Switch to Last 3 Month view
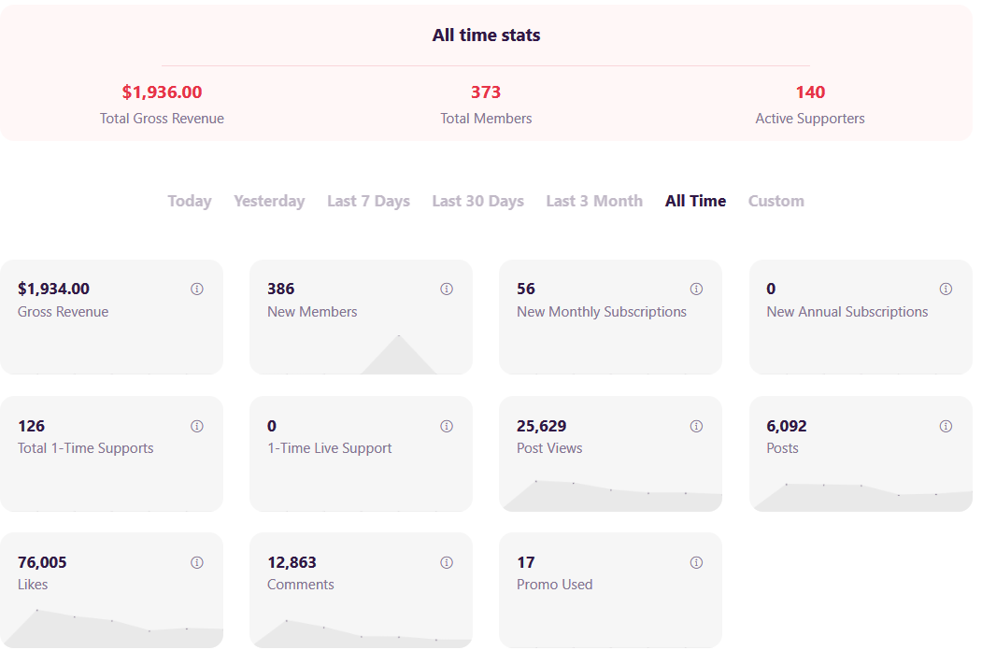The width and height of the screenshot is (982, 650). 594,201
